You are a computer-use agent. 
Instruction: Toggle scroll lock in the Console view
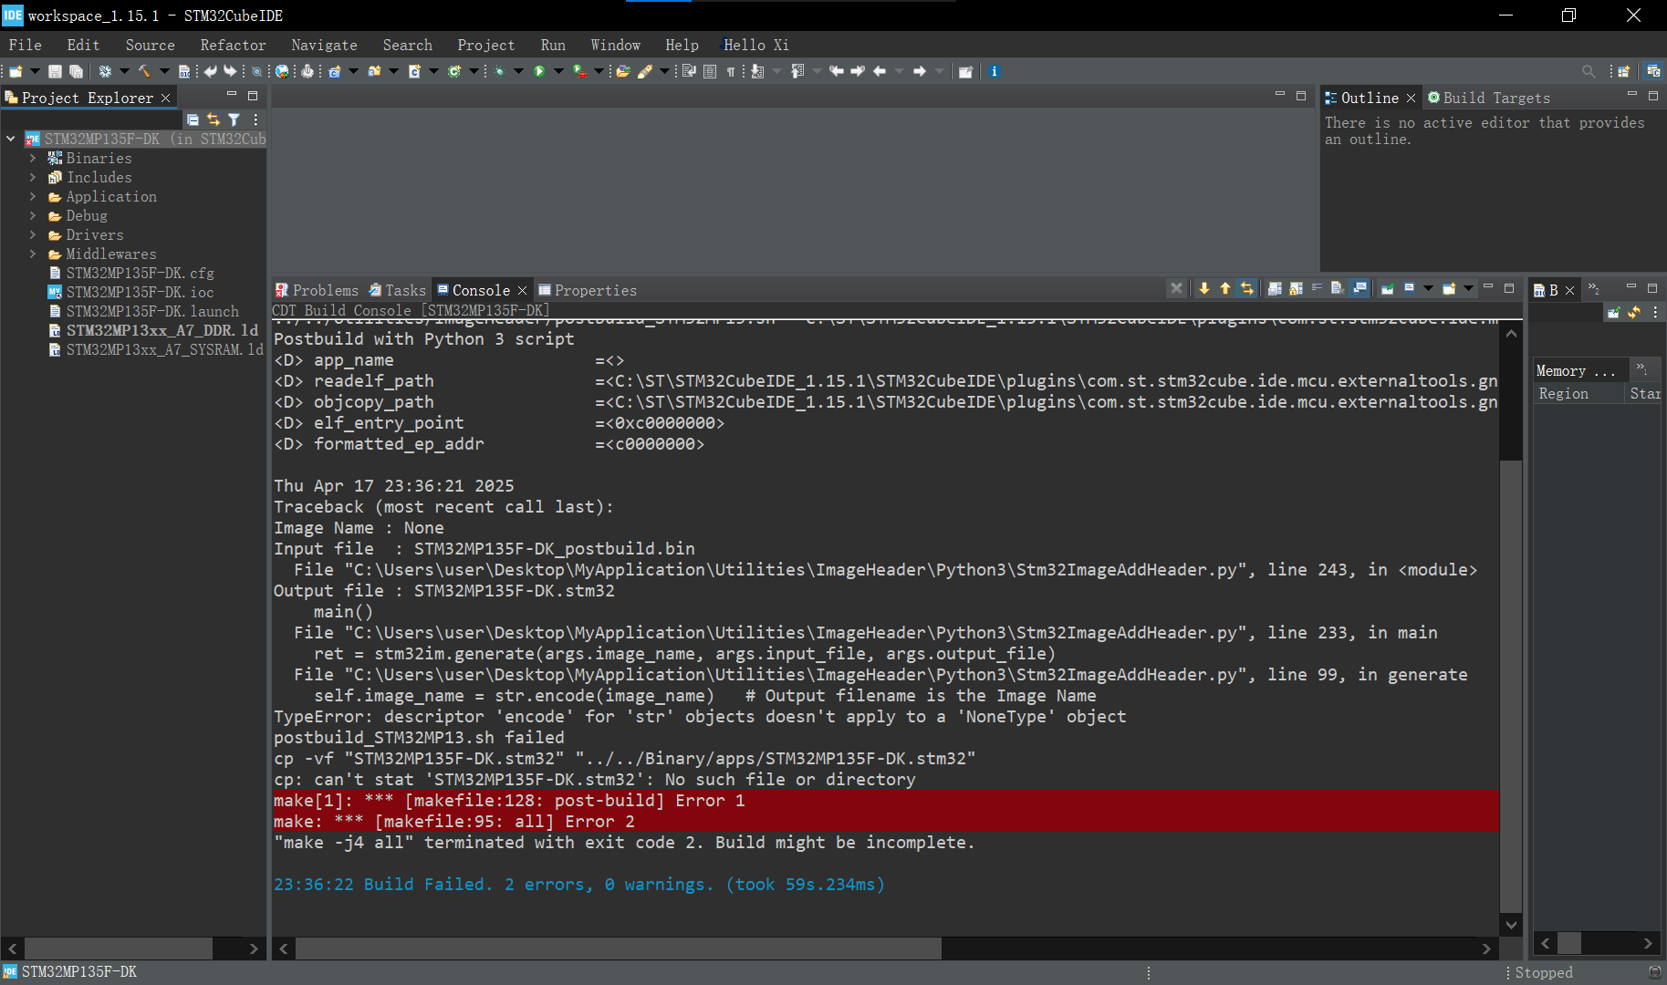tap(1297, 288)
